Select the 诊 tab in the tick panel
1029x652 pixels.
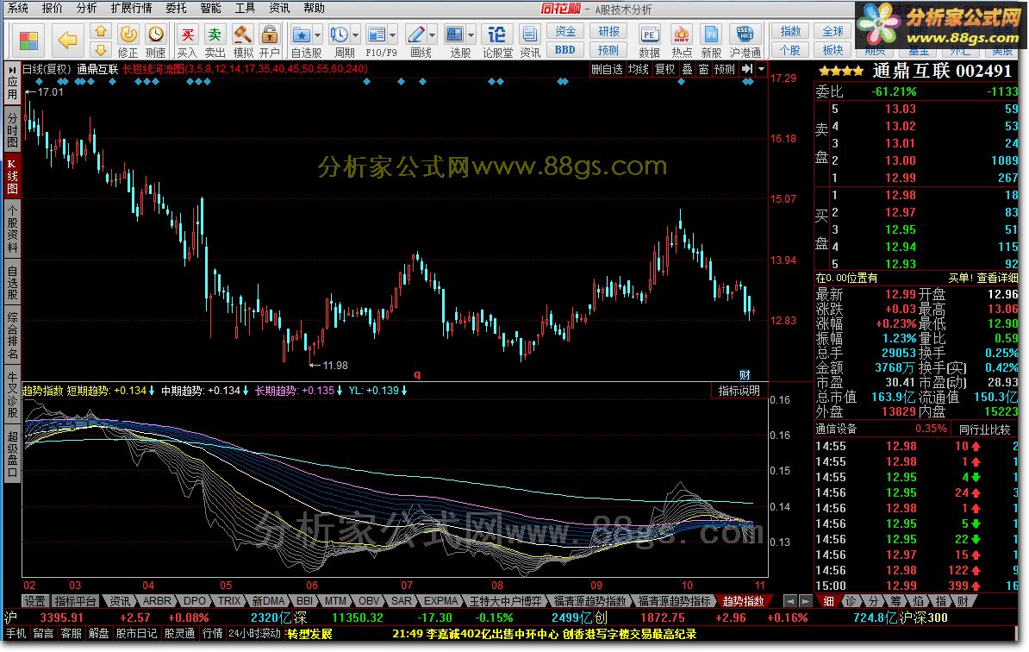pos(851,601)
